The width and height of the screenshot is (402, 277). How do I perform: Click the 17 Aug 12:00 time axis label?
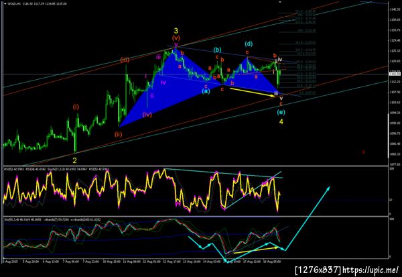point(252,262)
